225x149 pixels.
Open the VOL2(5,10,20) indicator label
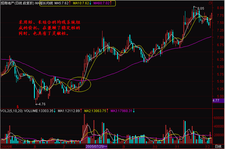[x=12, y=111]
